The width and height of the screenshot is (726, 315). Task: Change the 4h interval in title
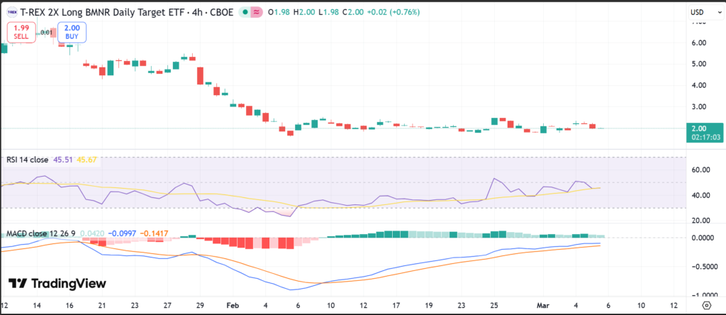click(x=191, y=12)
